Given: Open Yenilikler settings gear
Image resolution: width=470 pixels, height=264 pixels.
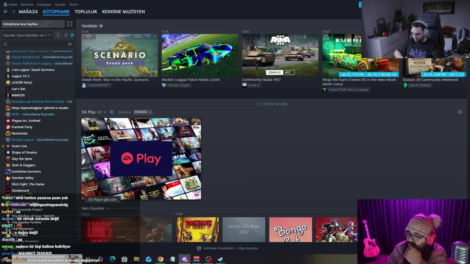Looking at the screenshot, I should (x=101, y=26).
